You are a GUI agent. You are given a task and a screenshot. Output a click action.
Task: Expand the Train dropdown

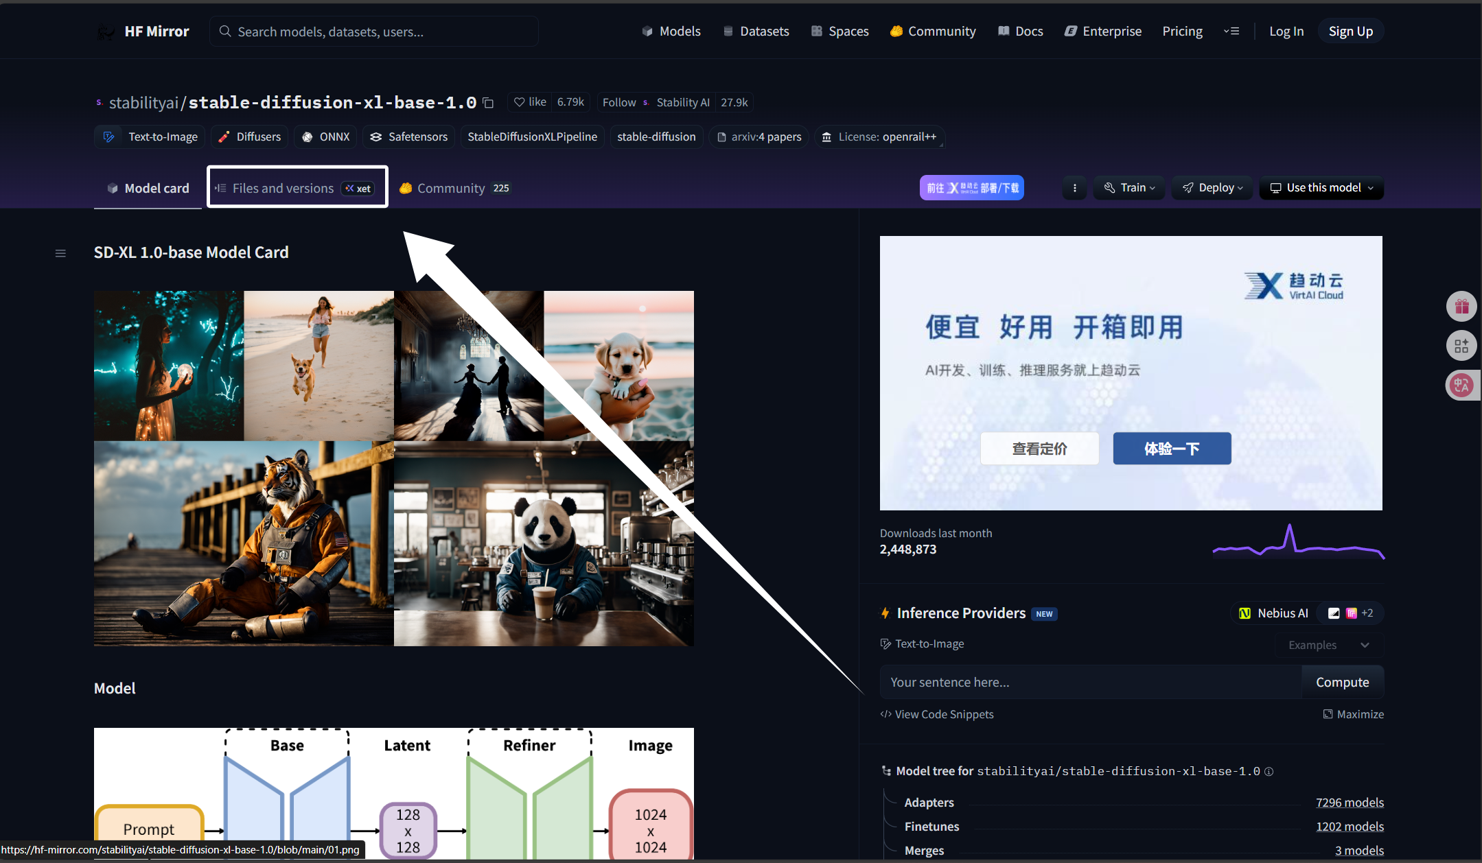(1129, 188)
